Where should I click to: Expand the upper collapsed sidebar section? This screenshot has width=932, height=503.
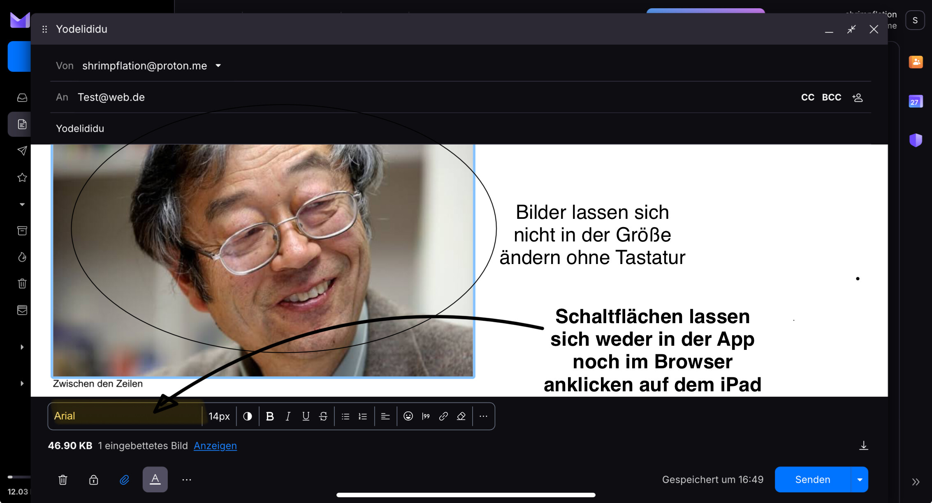click(x=22, y=347)
